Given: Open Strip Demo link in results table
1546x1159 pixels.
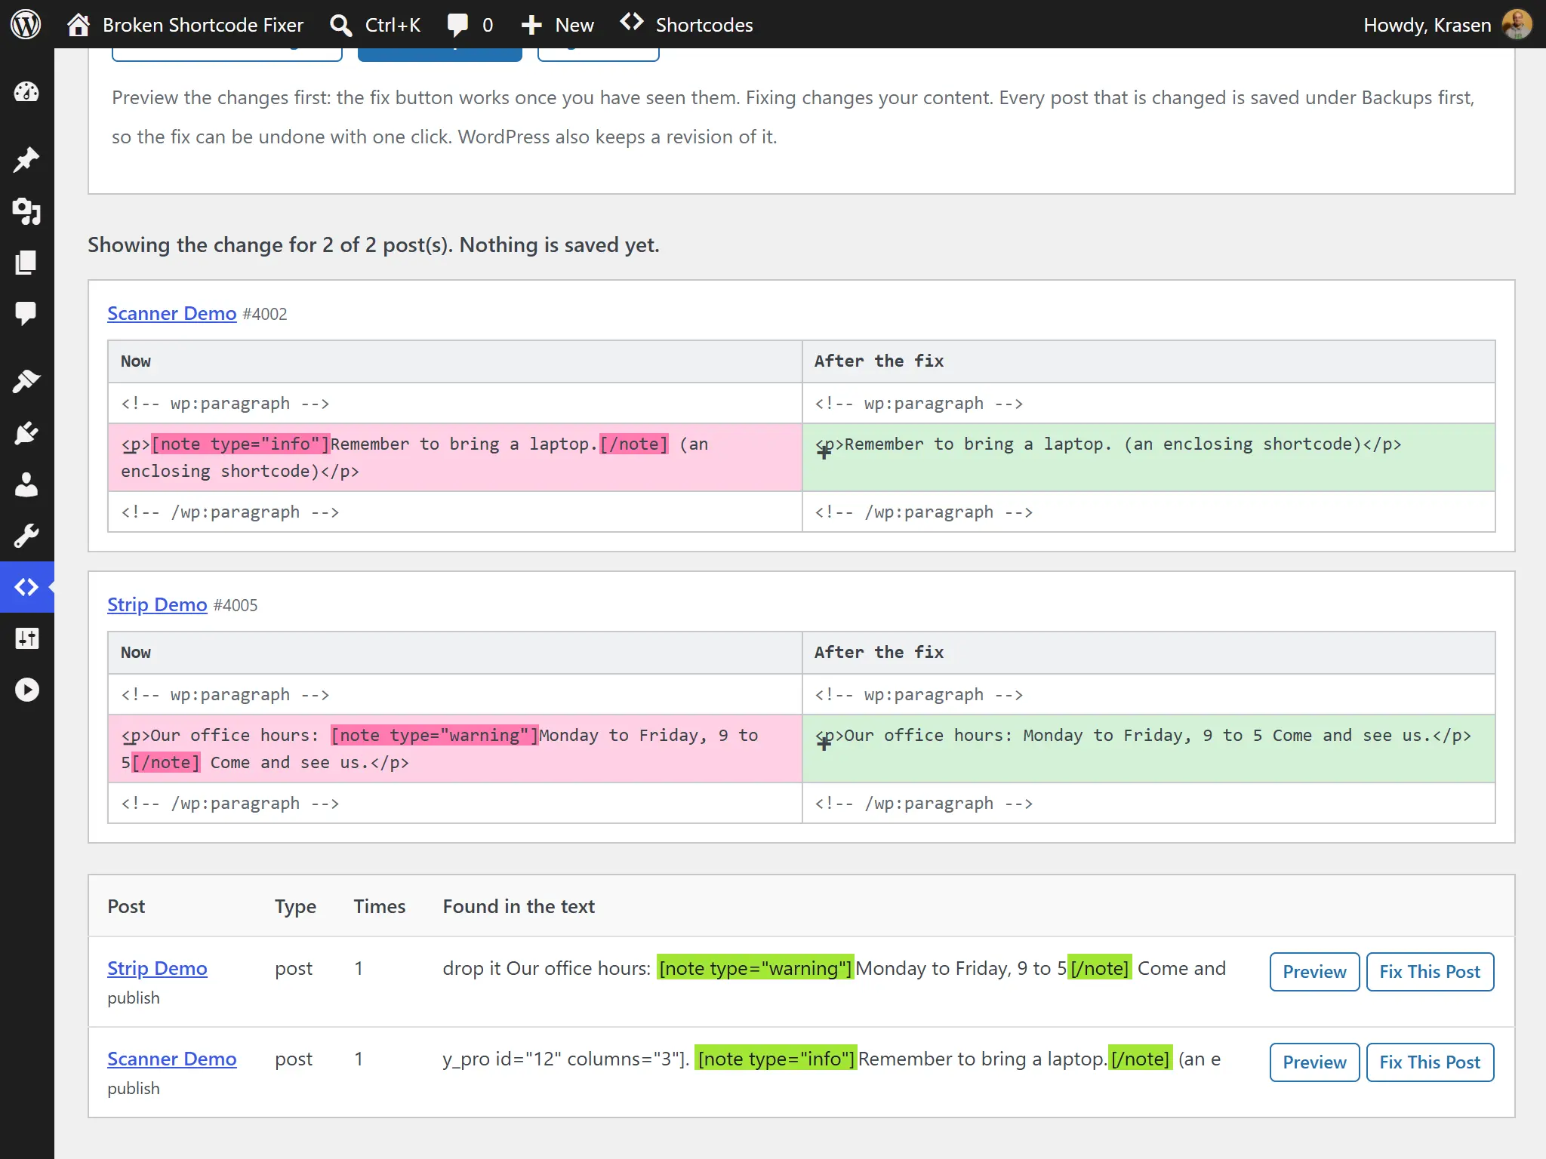Looking at the screenshot, I should coord(157,968).
